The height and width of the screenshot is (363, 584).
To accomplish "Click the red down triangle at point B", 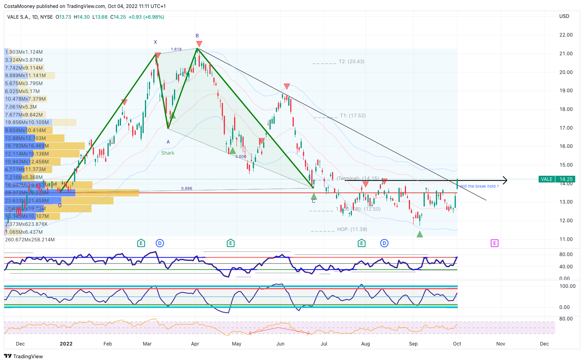I will click(x=199, y=44).
